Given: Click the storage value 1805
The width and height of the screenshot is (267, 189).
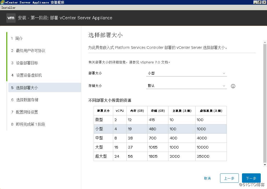Looking at the screenshot, I should (x=153, y=156).
